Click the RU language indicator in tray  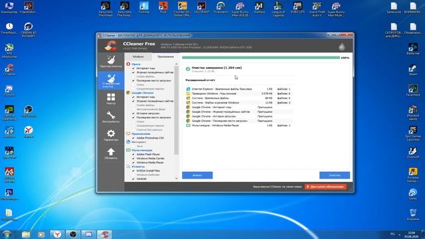point(392,234)
